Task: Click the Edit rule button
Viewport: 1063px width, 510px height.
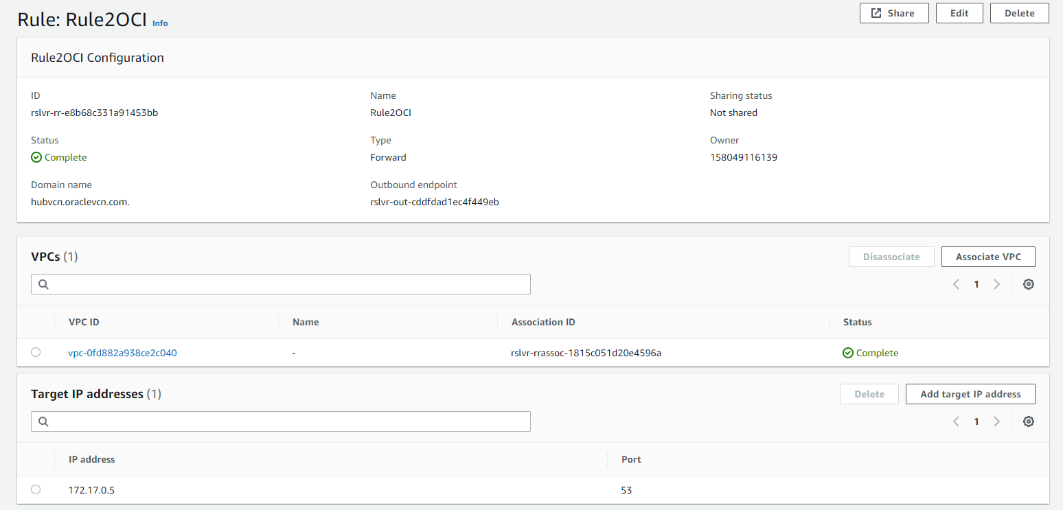Action: click(x=959, y=13)
